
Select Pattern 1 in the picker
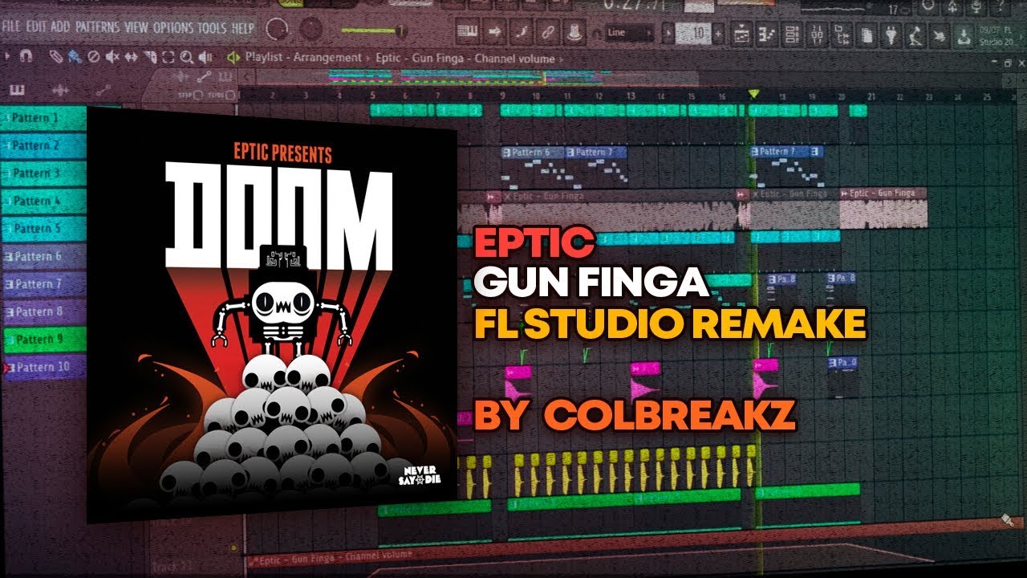(43, 118)
